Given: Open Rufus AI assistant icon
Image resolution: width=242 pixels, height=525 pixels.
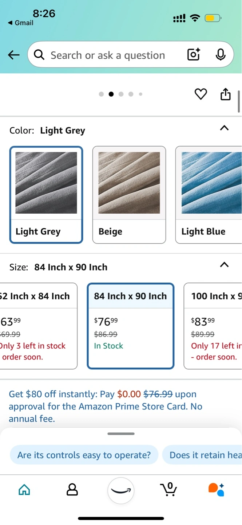Looking at the screenshot, I should pyautogui.click(x=216, y=490).
